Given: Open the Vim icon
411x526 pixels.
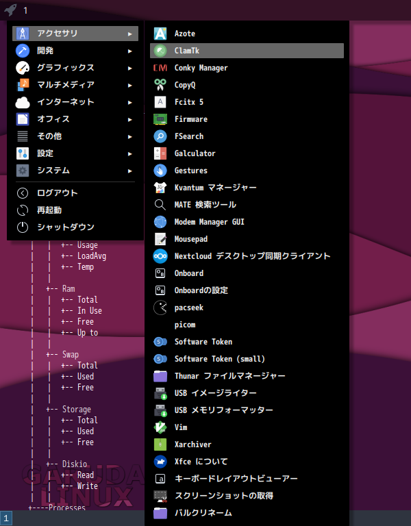Looking at the screenshot, I should pos(160,427).
